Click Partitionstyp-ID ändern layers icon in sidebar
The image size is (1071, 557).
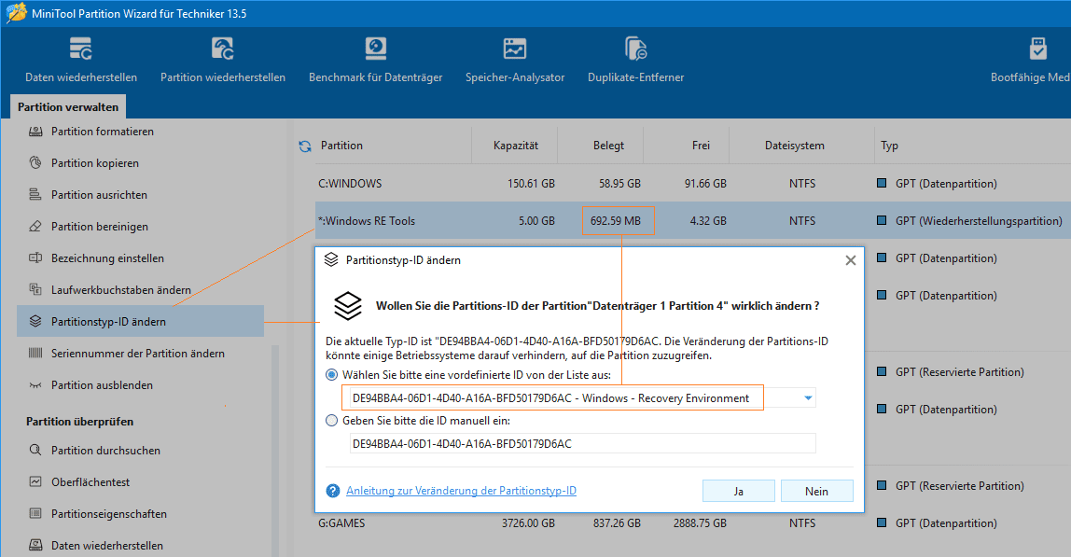[x=35, y=321]
